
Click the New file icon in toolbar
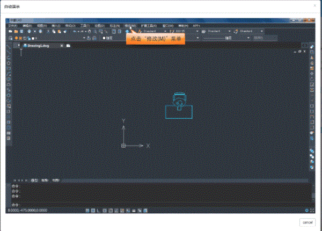(x=11, y=32)
